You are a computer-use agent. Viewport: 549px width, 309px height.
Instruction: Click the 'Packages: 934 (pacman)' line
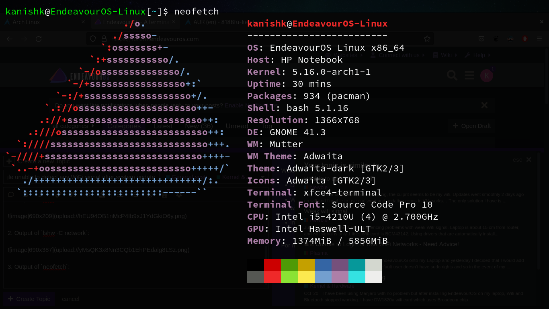point(309,96)
